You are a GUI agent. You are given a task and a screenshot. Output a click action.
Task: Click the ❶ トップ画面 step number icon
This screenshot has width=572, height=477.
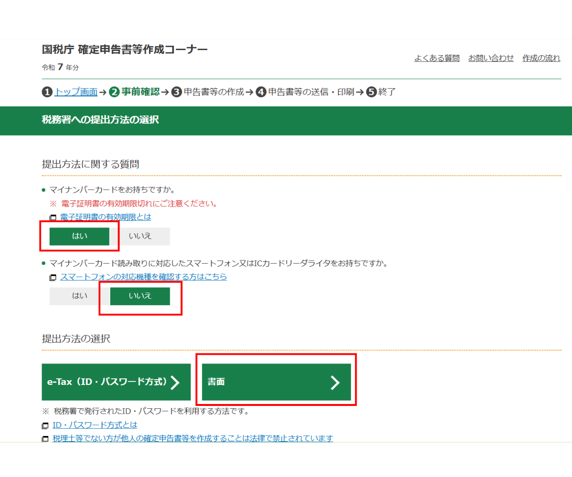tap(46, 92)
